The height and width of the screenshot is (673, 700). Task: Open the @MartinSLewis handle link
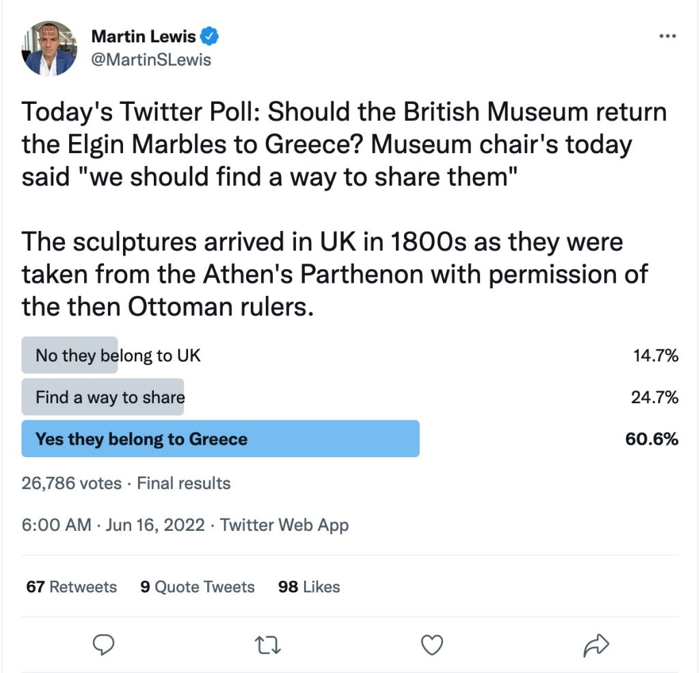coord(150,59)
